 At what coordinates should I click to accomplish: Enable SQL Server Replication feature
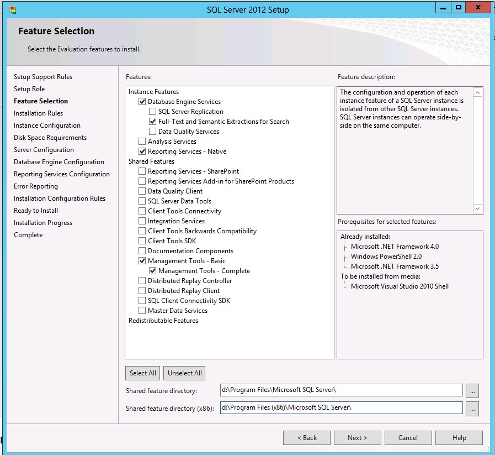coord(152,111)
